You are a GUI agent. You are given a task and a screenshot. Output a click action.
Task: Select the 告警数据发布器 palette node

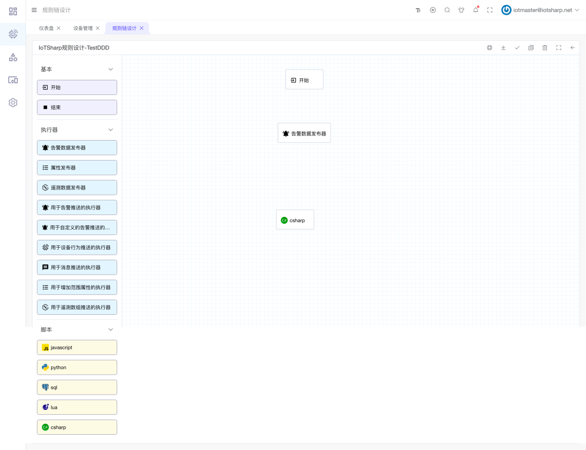click(77, 148)
